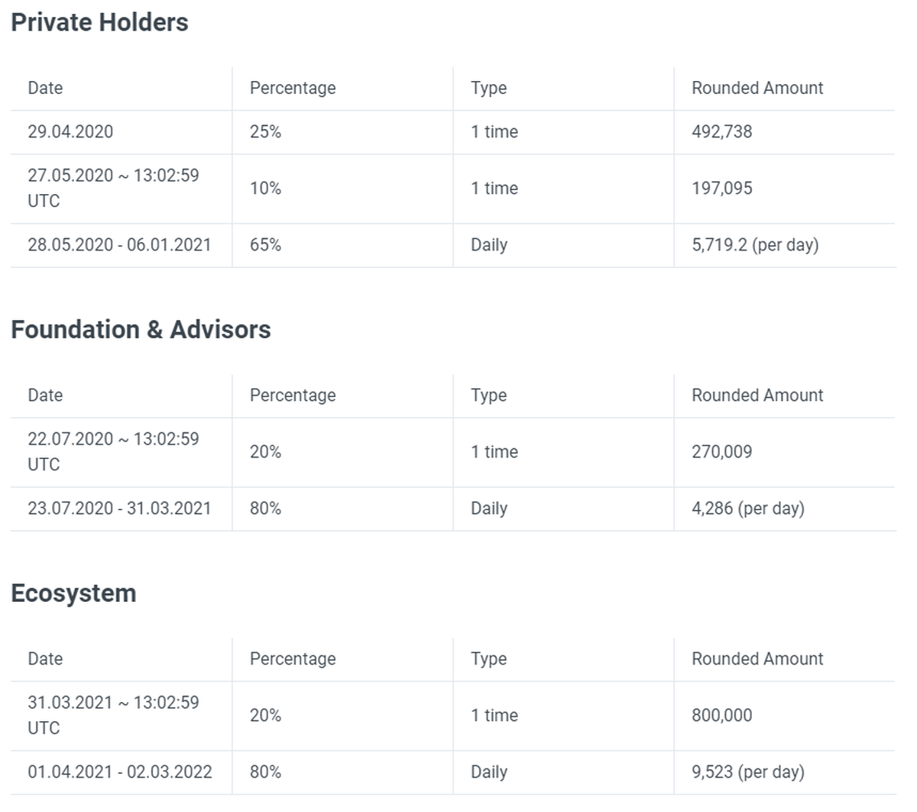The width and height of the screenshot is (917, 812).
Task: Select the 29.04.2020 date cell
Action: [70, 131]
